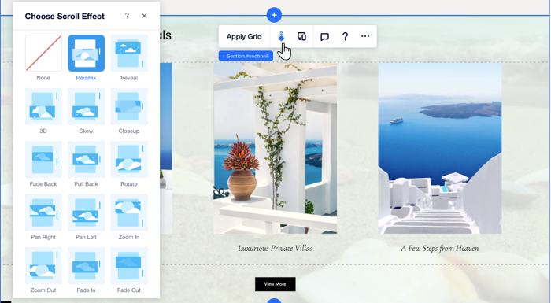This screenshot has height=303, width=551.
Task: Click the Section #section8 breadcrumb label
Action: pos(246,56)
